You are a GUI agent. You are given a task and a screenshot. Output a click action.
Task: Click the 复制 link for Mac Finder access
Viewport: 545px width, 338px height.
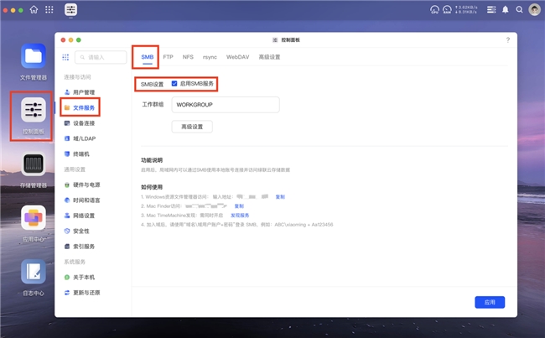(x=239, y=206)
